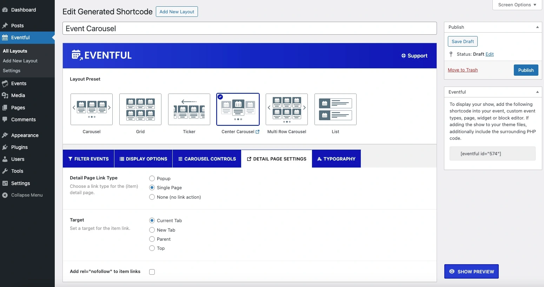Image resolution: width=544 pixels, height=287 pixels.
Task: Click the Comments bubble icon
Action: pyautogui.click(x=5, y=119)
